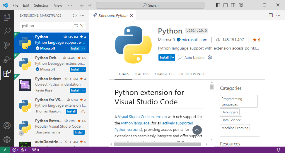Open the Selection menu

(42, 6)
